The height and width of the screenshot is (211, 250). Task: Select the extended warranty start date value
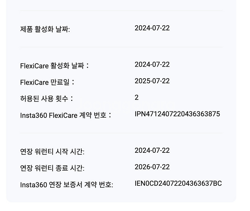coord(152,151)
